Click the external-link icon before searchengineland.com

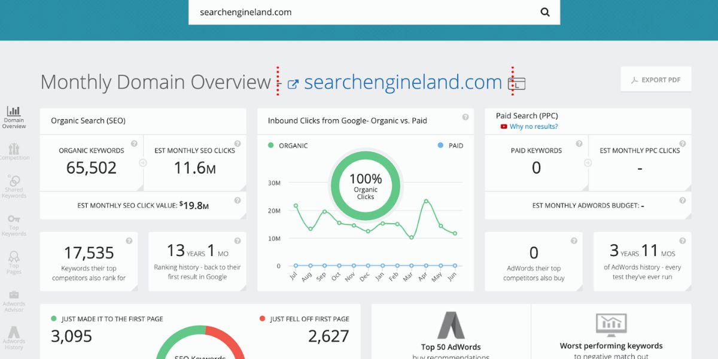tap(293, 84)
